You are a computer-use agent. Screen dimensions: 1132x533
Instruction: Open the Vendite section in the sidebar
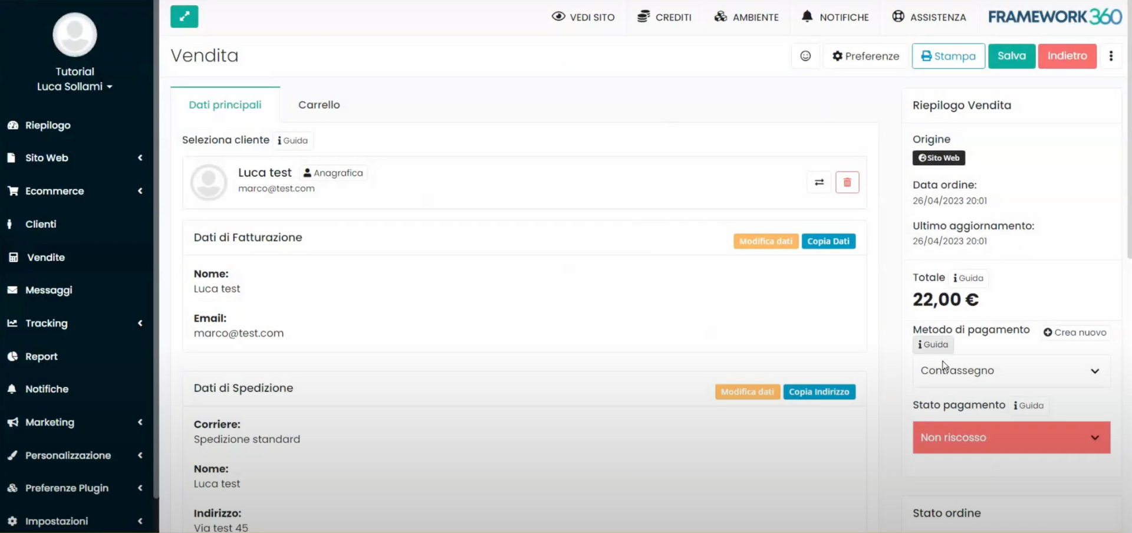pos(44,257)
